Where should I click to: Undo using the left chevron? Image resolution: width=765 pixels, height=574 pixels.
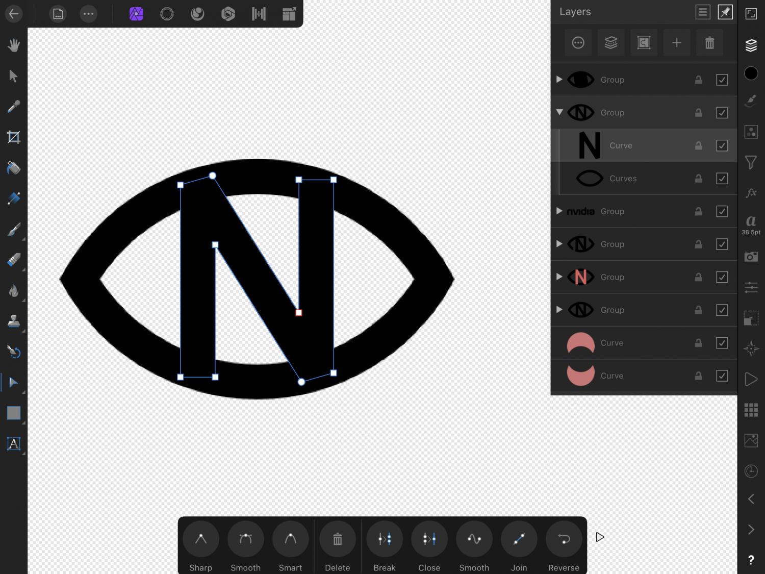(x=751, y=499)
